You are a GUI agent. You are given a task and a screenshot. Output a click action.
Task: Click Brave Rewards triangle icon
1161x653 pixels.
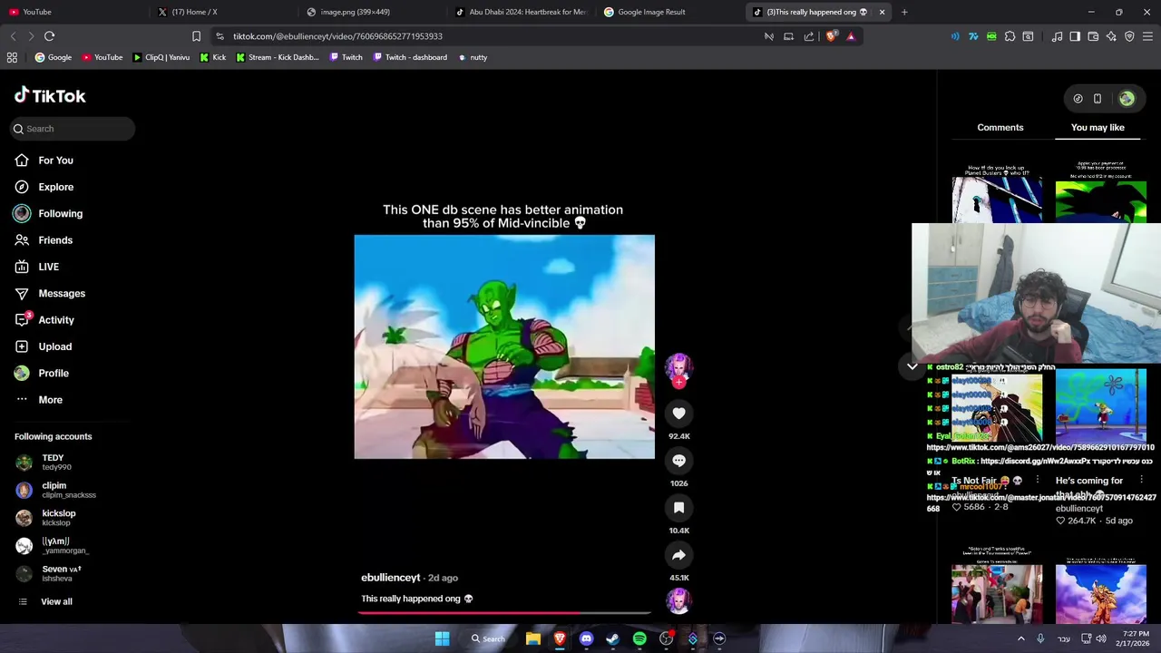(851, 36)
